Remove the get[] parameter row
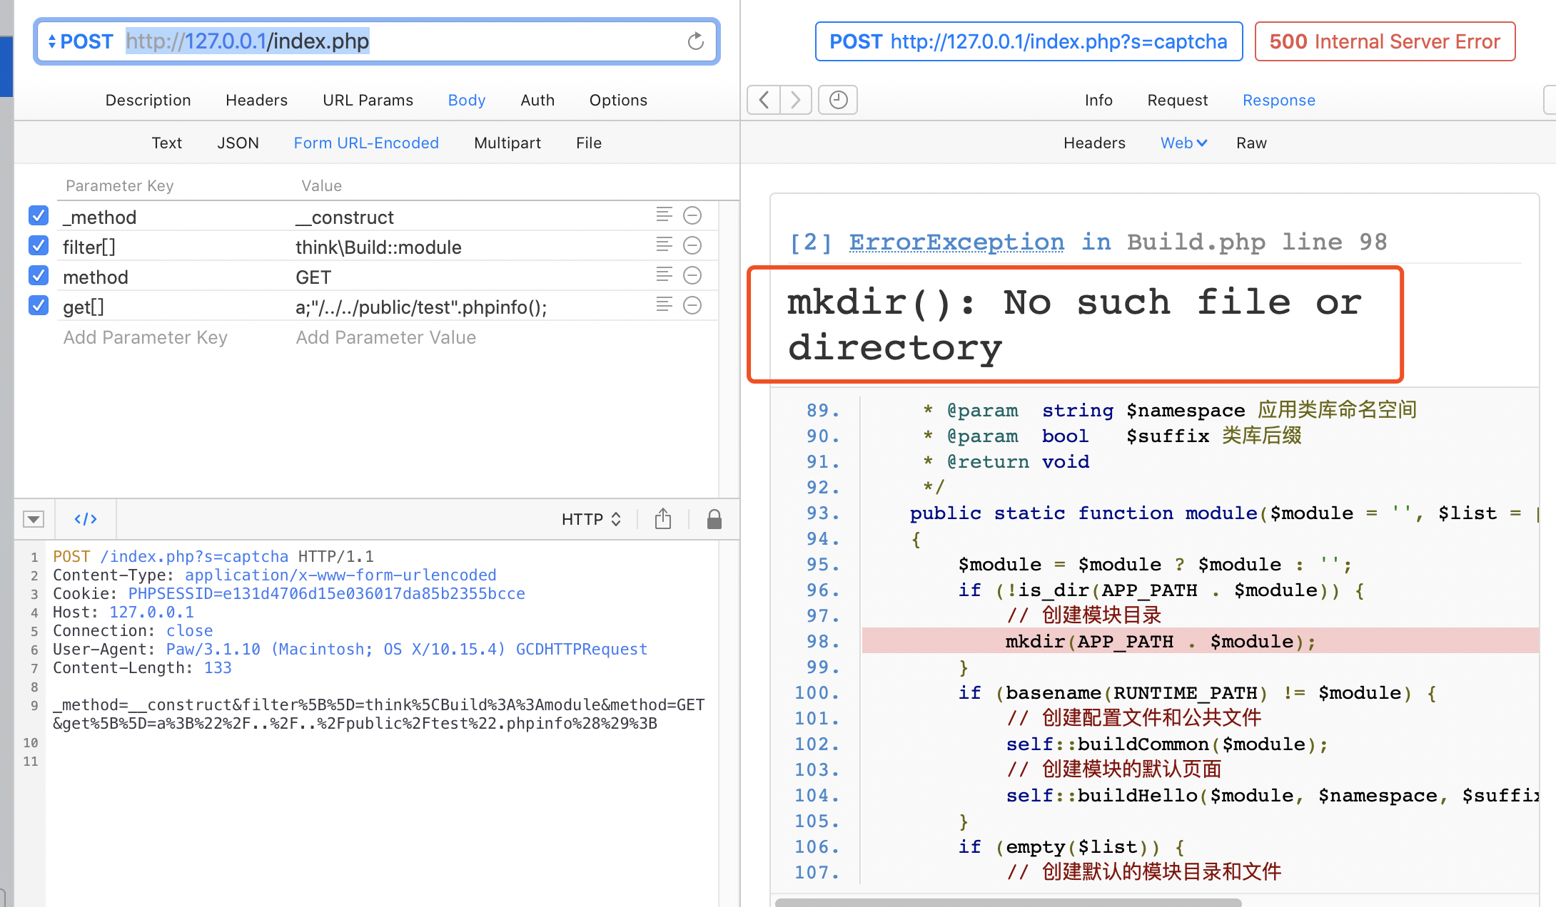This screenshot has height=907, width=1556. click(x=692, y=305)
